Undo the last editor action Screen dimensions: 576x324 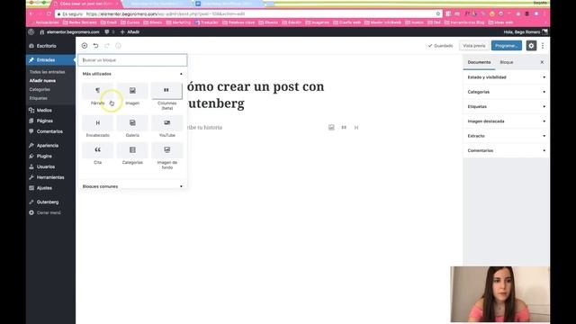point(95,46)
